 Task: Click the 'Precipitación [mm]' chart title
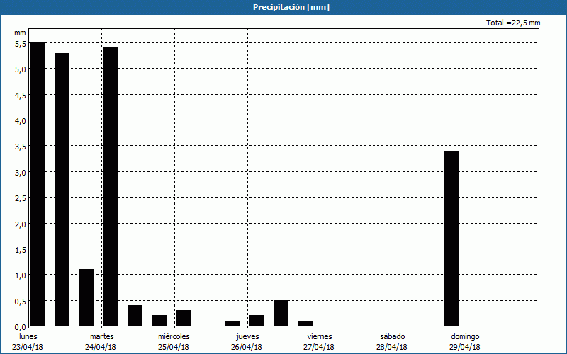point(291,7)
